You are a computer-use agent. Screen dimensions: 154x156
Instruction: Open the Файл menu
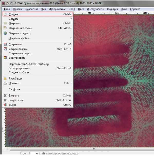tap(7, 9)
